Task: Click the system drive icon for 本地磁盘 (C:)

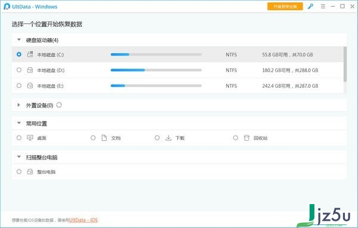Action: [x=30, y=54]
